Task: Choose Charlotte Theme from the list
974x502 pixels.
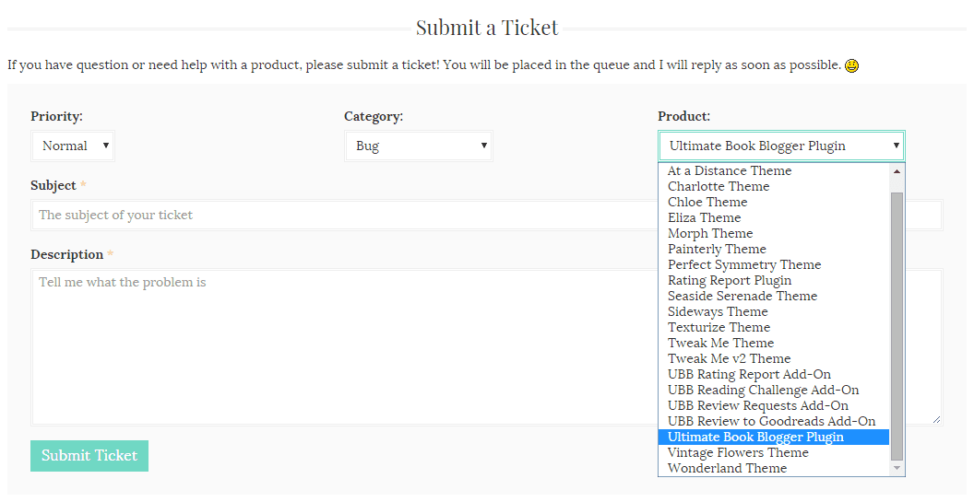Action: click(x=718, y=186)
